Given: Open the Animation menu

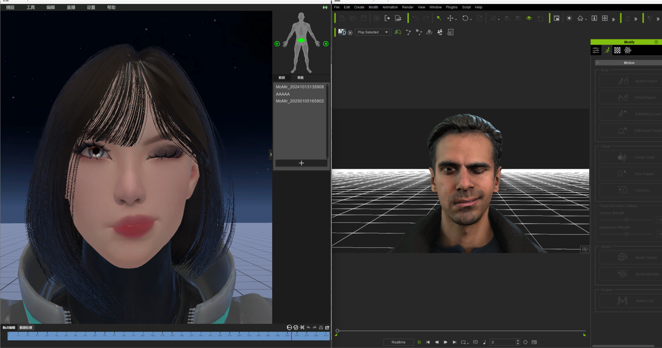Looking at the screenshot, I should [x=389, y=8].
